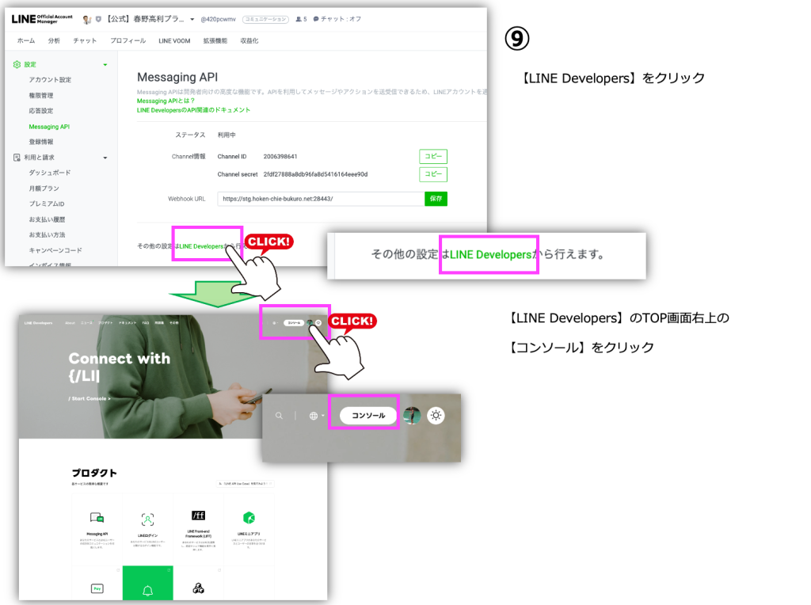This screenshot has width=811, height=605.
Task: Open the LINE VOOM tab
Action: pyautogui.click(x=174, y=41)
